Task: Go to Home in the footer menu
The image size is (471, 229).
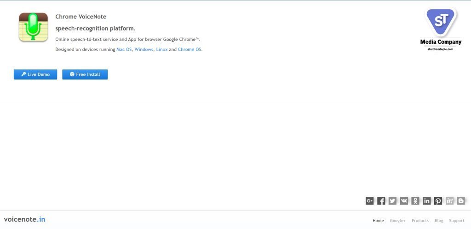Action: [378, 221]
